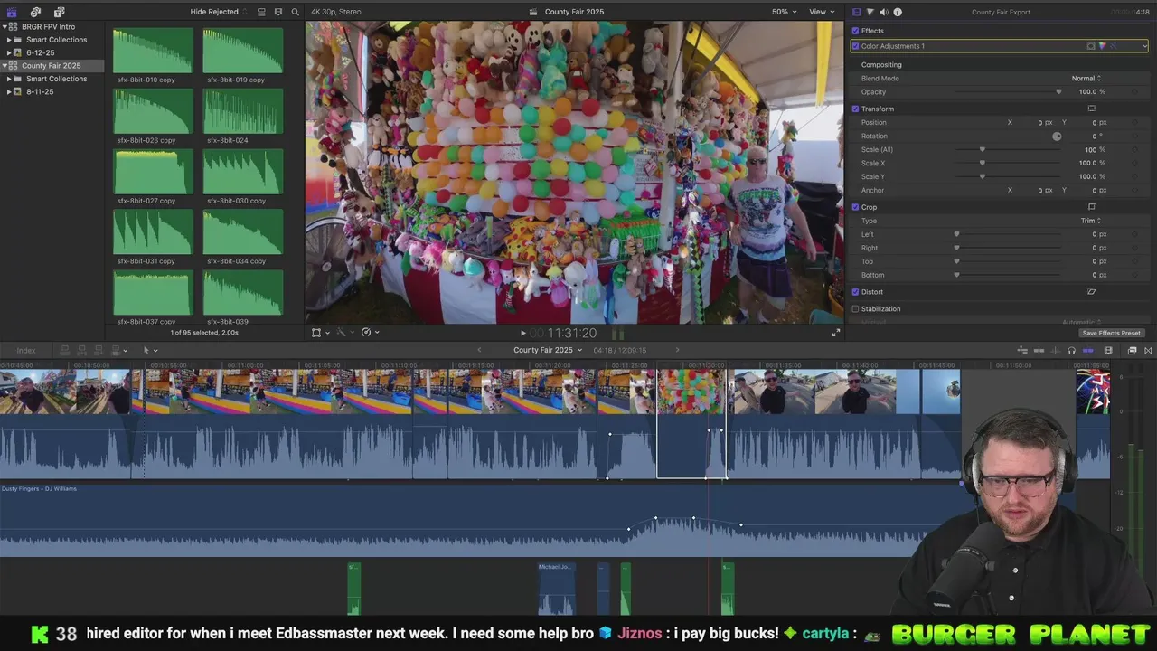Adjust the Scale (All) slider
1157x651 pixels.
coord(983,149)
